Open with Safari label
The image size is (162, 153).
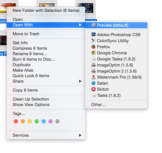click(102, 83)
